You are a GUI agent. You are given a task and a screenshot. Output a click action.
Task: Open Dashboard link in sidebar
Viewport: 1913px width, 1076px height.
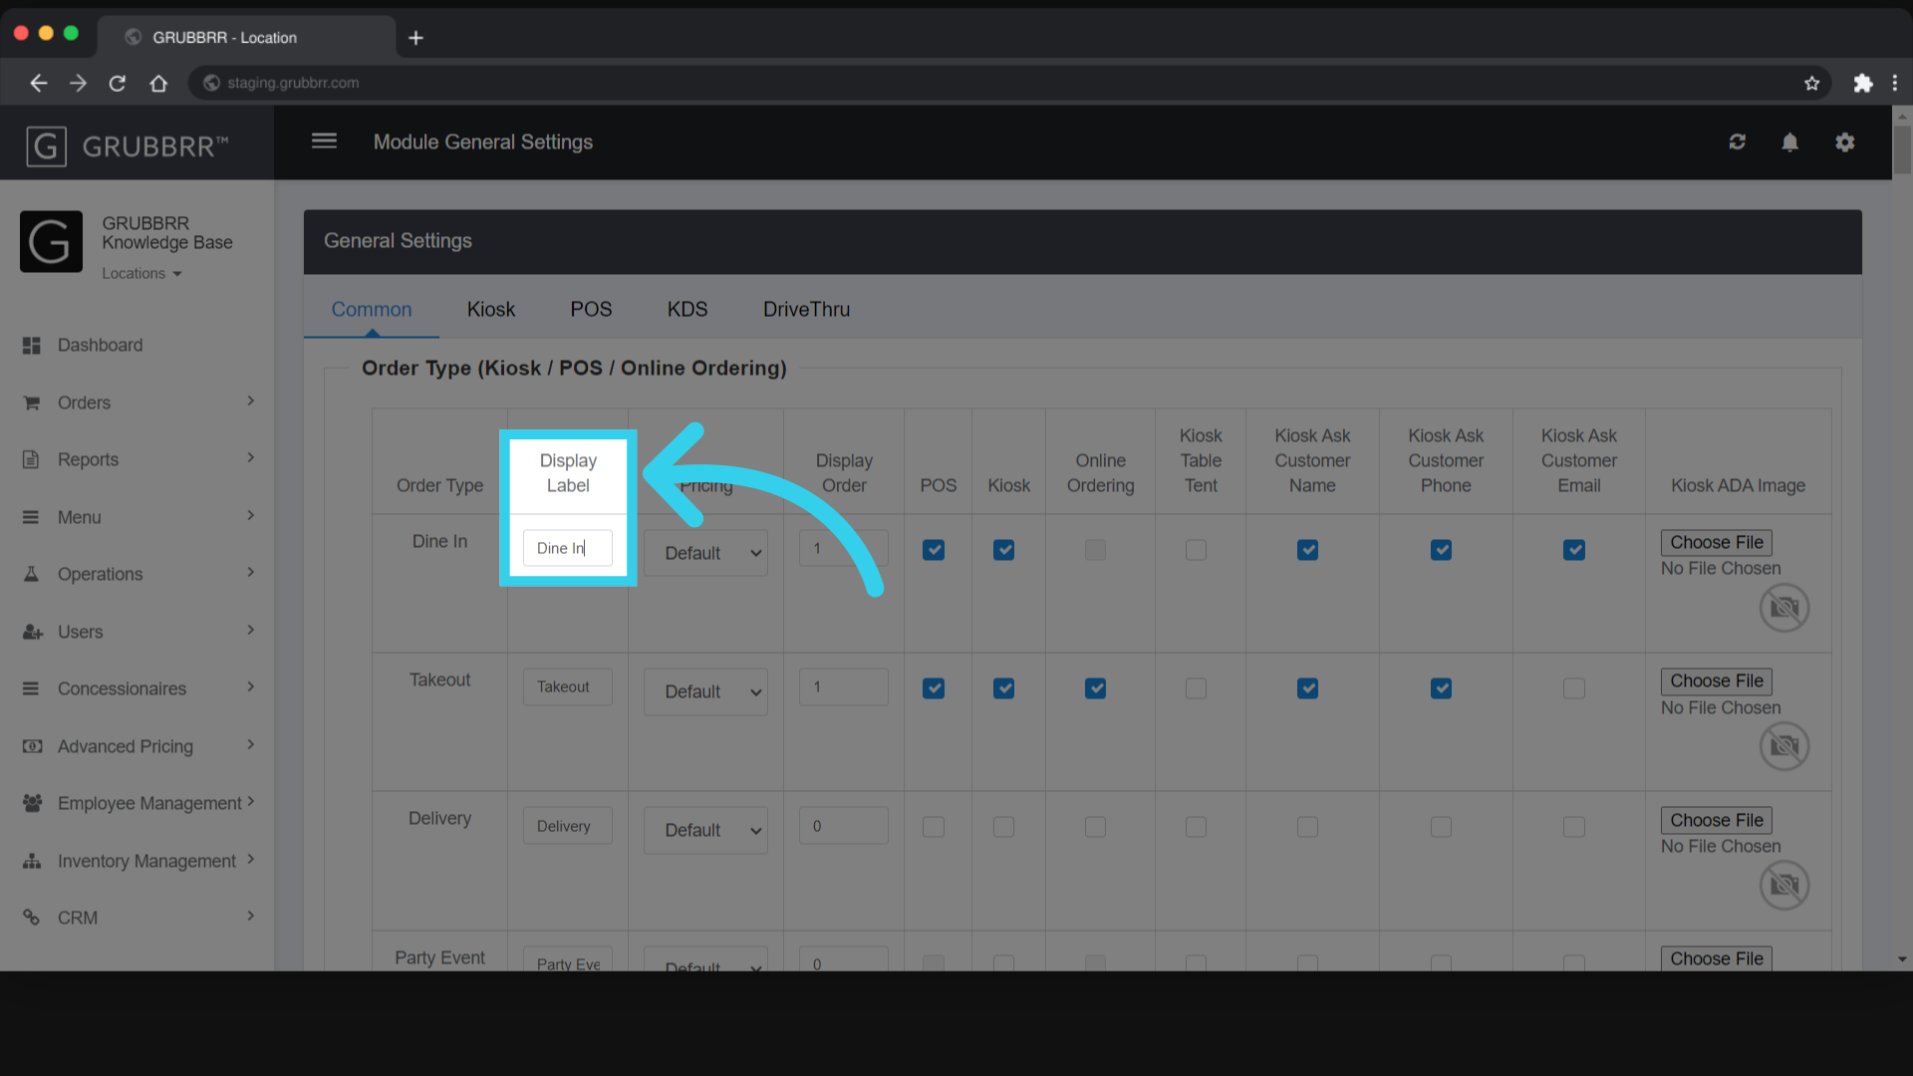coord(100,346)
